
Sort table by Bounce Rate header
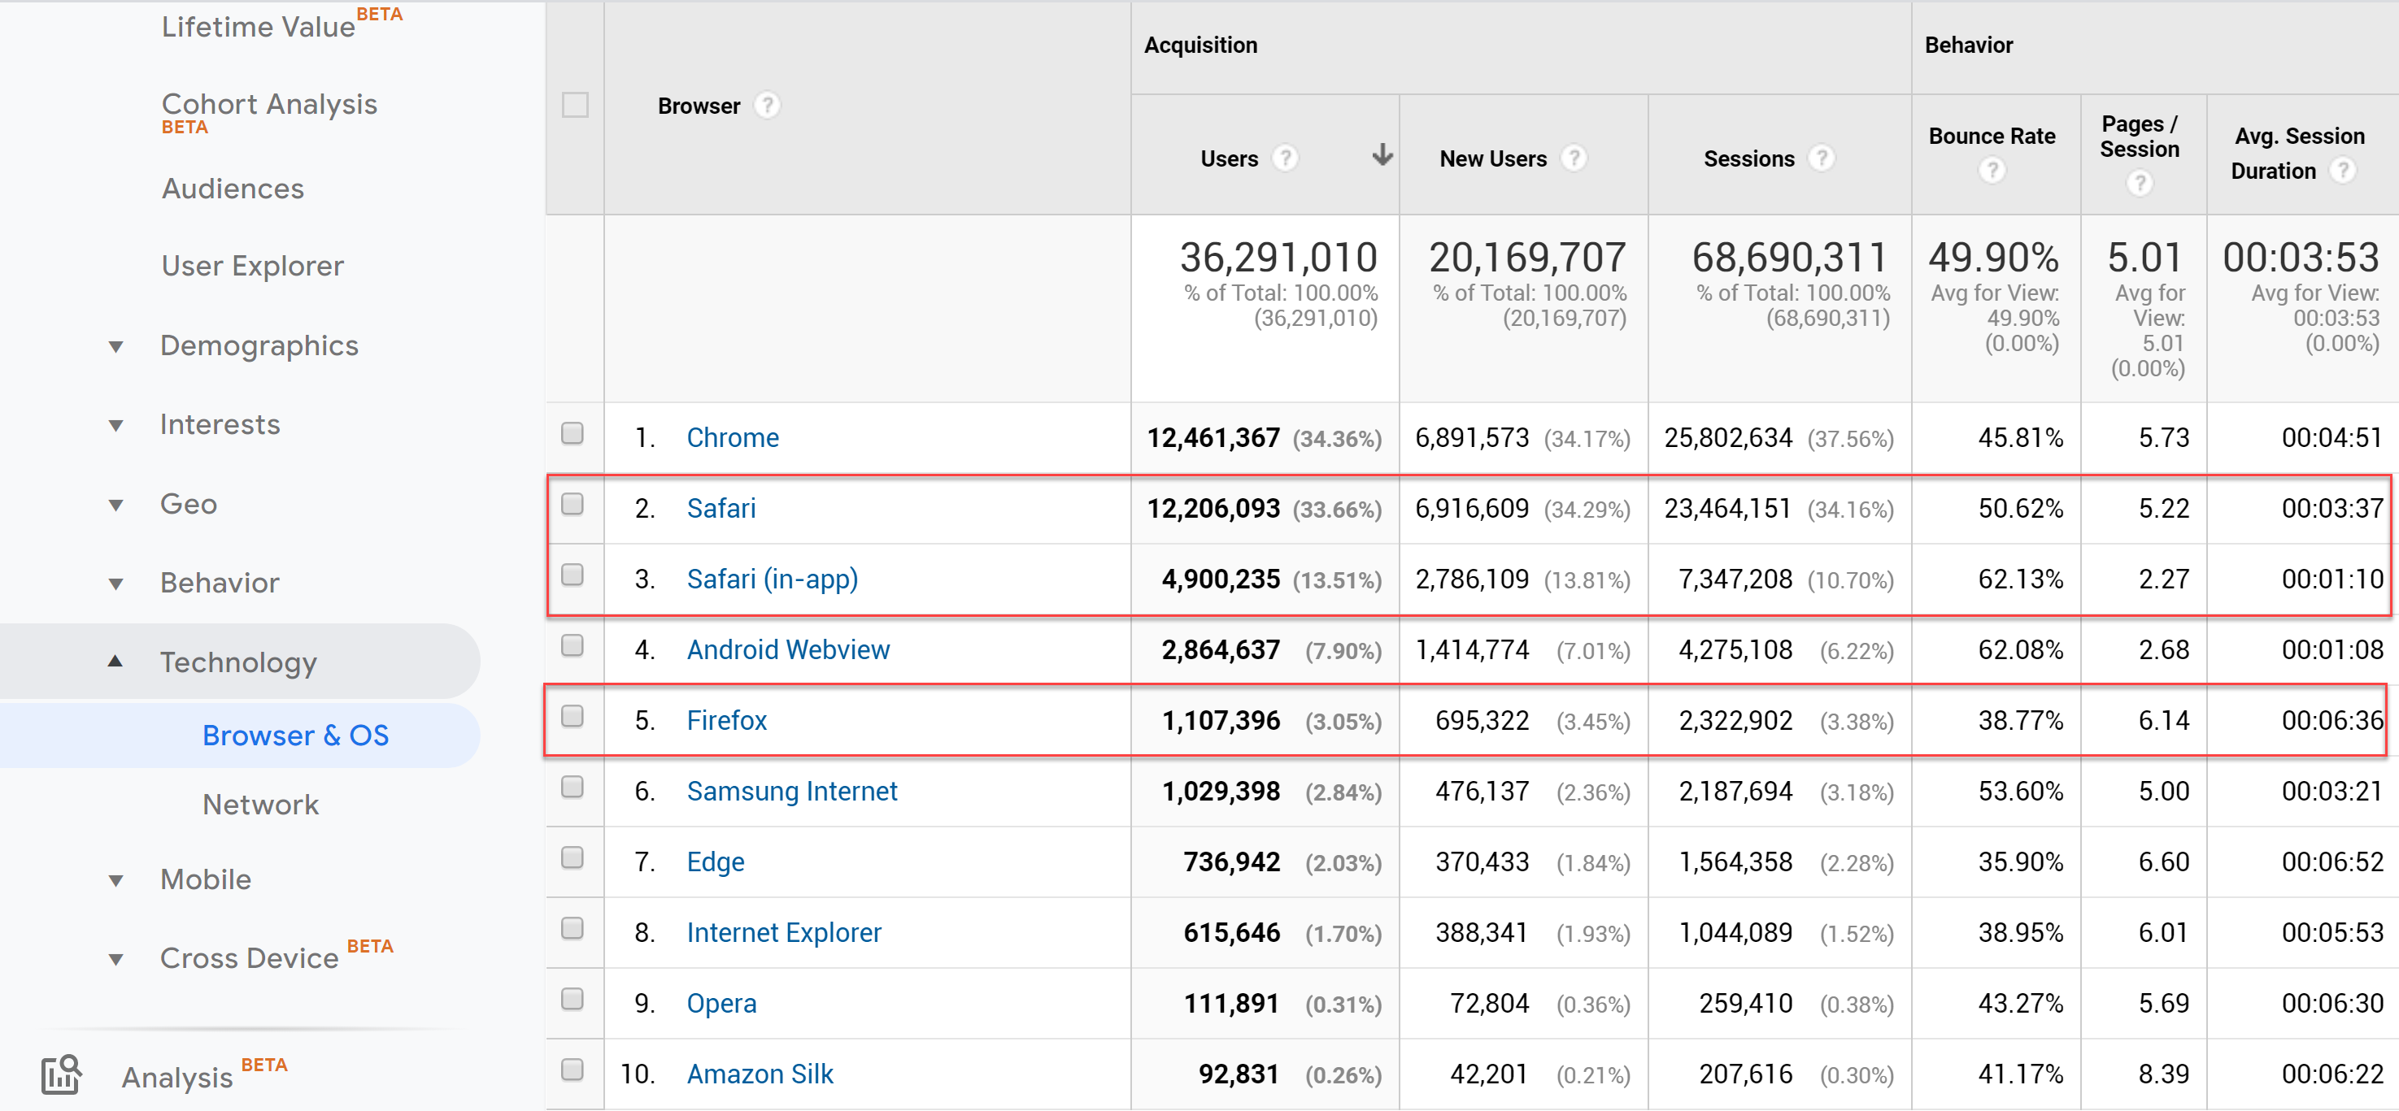point(1991,136)
